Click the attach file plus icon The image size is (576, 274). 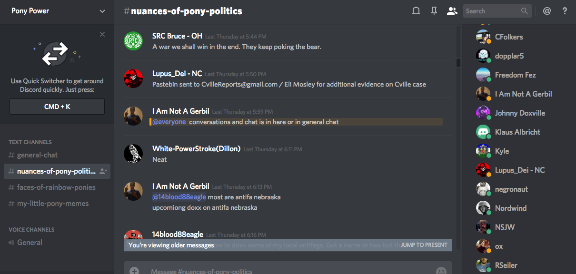pyautogui.click(x=134, y=271)
